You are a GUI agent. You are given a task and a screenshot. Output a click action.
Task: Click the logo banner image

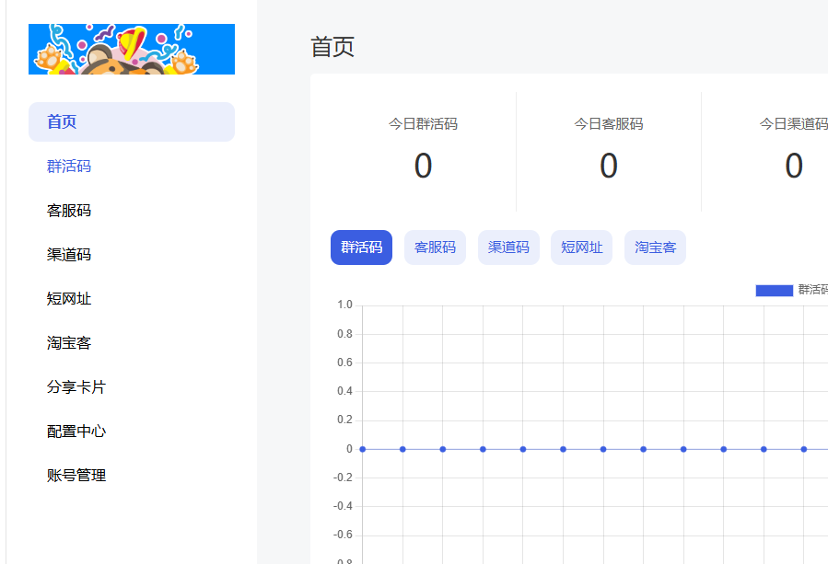131,48
